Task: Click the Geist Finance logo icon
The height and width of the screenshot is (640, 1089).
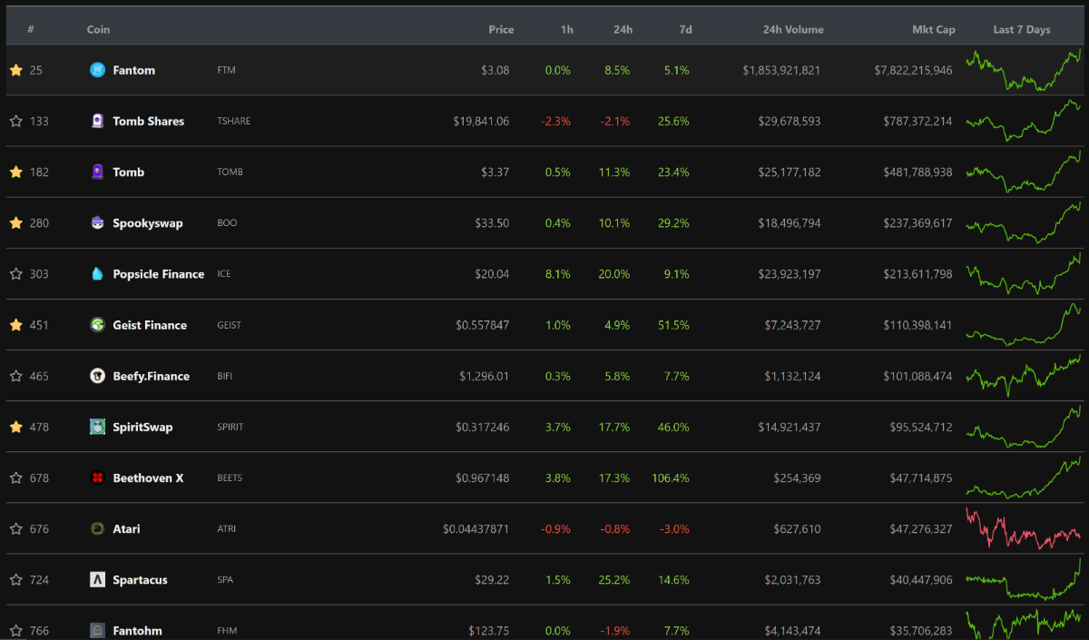Action: [97, 324]
